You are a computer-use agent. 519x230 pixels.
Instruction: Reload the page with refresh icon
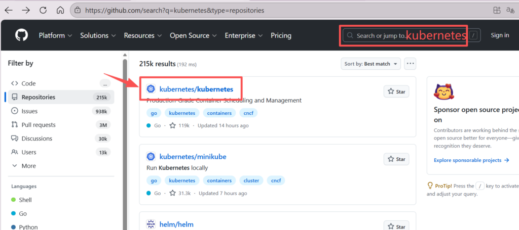point(43,10)
